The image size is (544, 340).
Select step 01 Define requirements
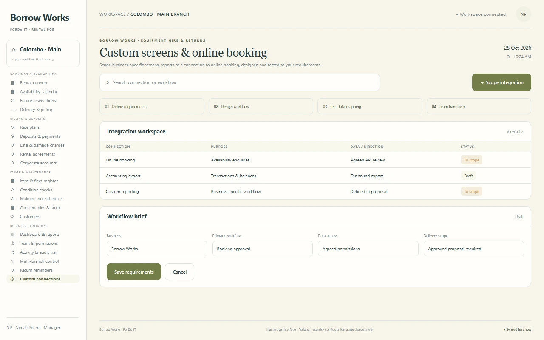tap(152, 106)
